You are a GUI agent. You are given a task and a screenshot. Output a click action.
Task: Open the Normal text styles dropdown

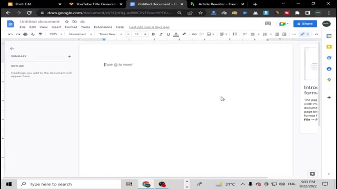click(81, 34)
